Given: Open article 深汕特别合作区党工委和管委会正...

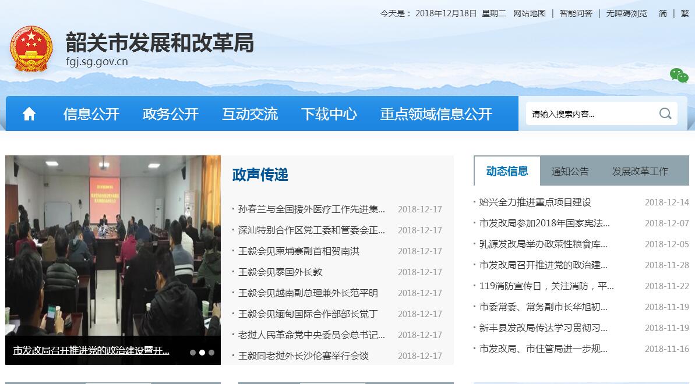Looking at the screenshot, I should click(x=312, y=230).
